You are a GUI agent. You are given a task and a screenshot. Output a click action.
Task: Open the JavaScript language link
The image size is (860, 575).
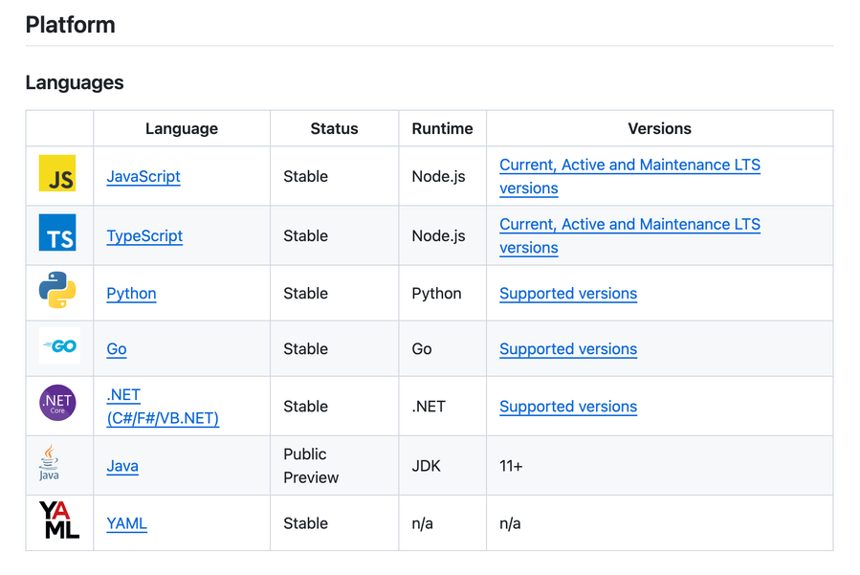pyautogui.click(x=143, y=176)
